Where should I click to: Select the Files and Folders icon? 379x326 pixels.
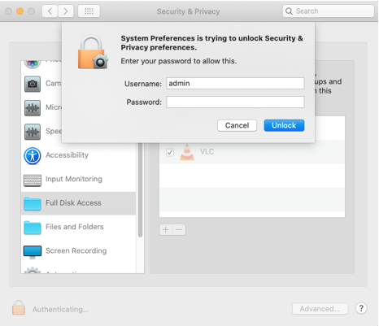click(33, 228)
